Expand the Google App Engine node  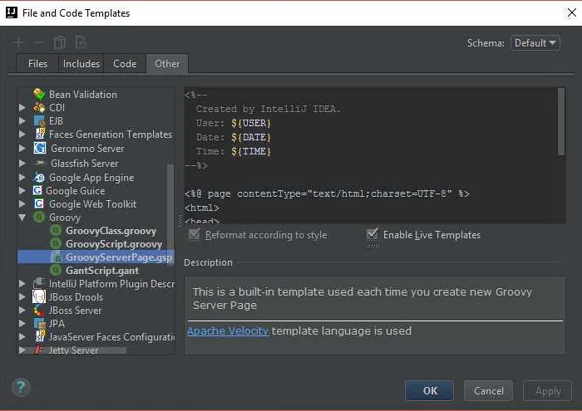click(22, 178)
